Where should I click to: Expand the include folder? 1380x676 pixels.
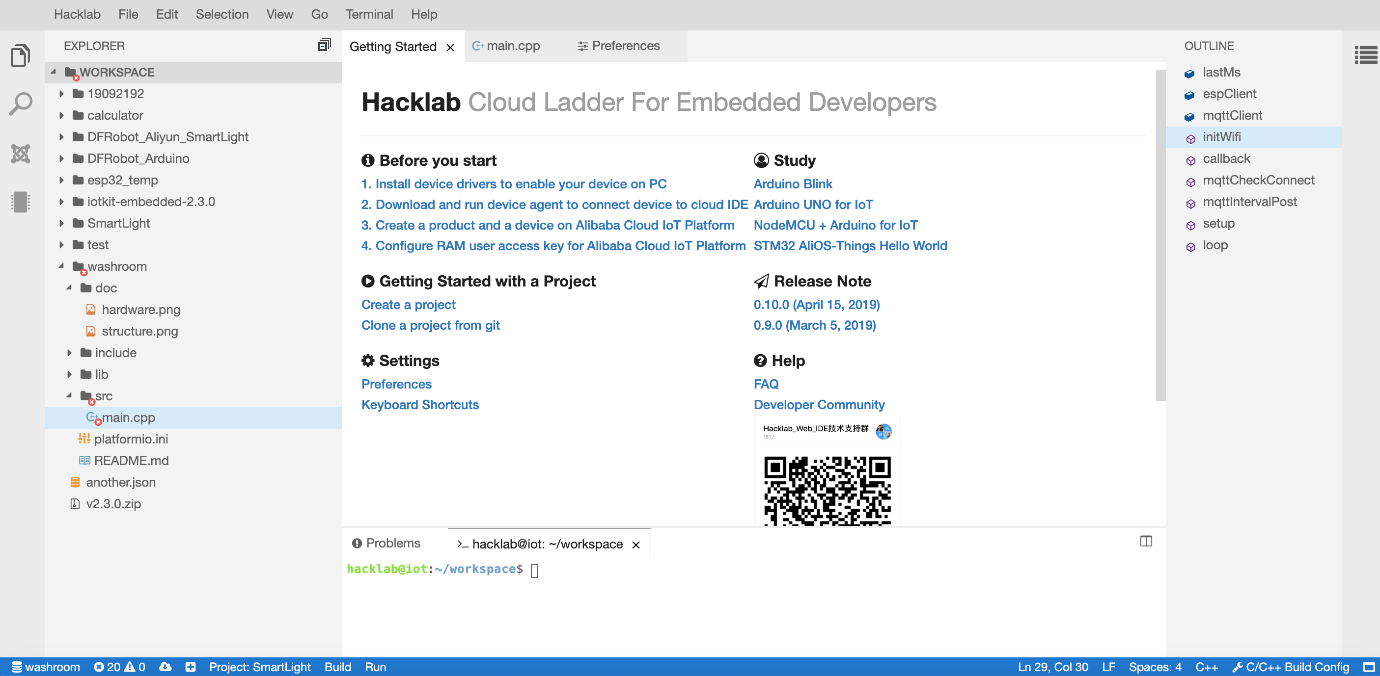coord(69,353)
